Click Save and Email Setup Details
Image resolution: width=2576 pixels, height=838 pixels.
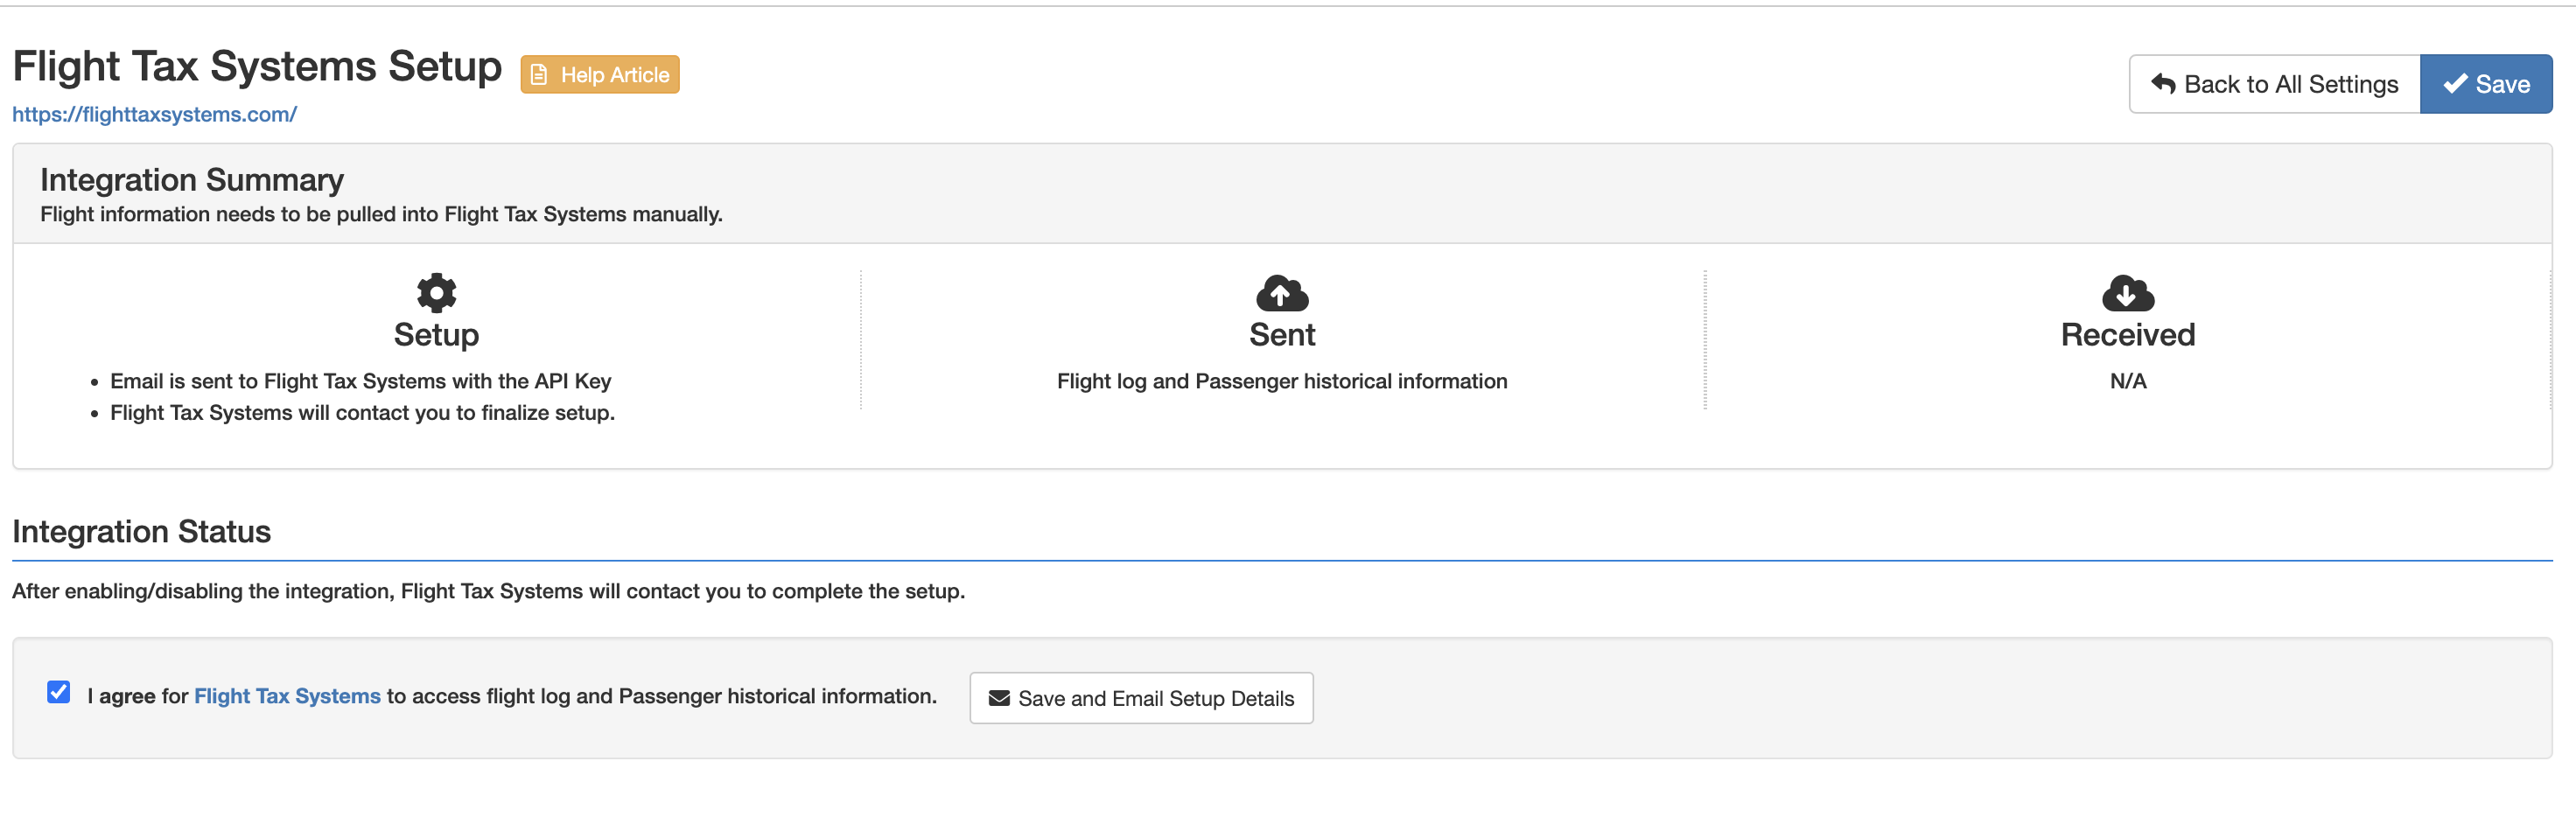click(x=1141, y=698)
